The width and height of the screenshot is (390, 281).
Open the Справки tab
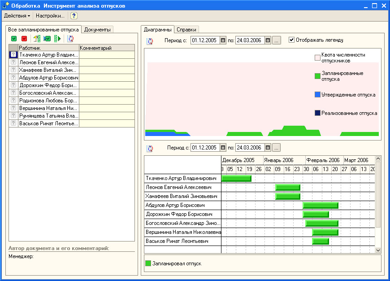tap(186, 30)
